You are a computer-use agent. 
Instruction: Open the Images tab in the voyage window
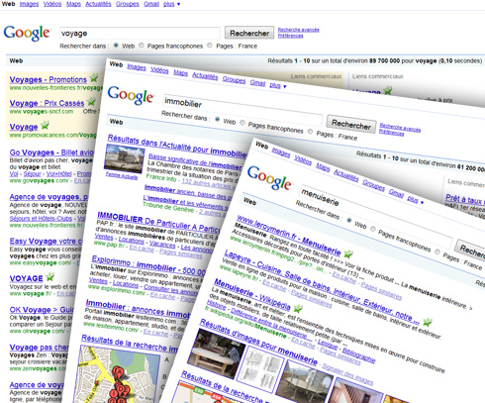(29, 4)
